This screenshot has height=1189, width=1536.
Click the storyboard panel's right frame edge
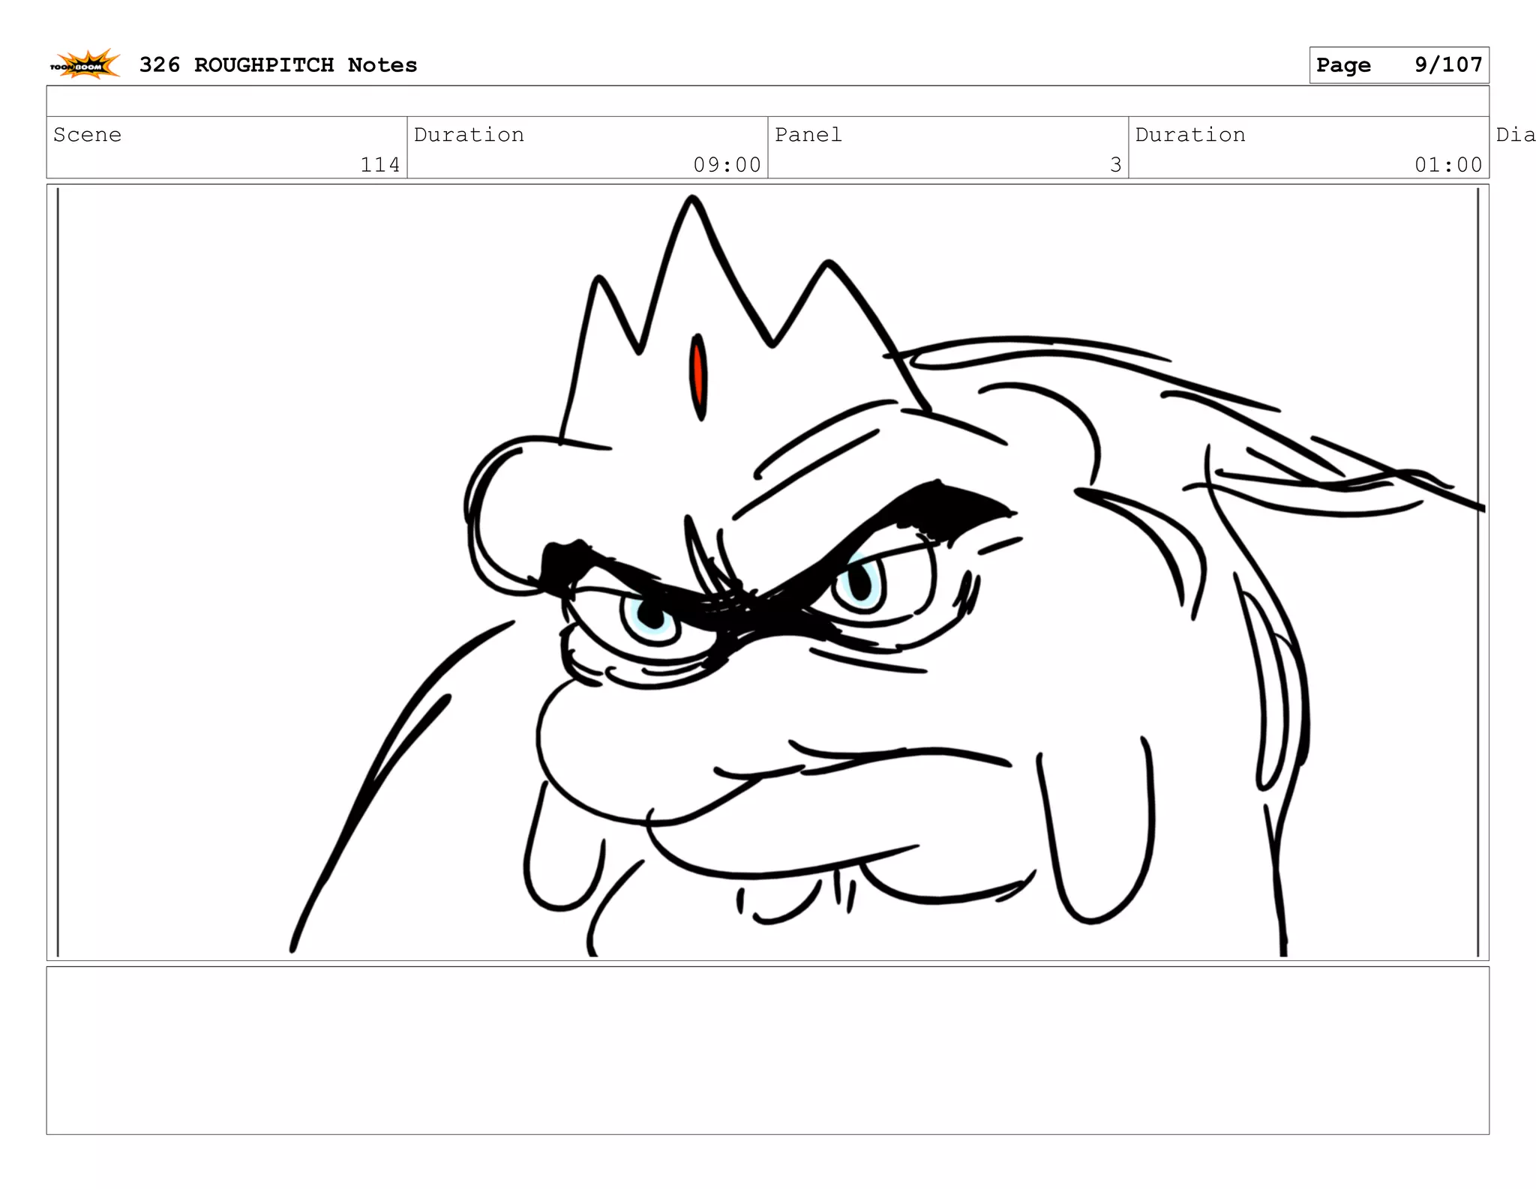click(1477, 570)
